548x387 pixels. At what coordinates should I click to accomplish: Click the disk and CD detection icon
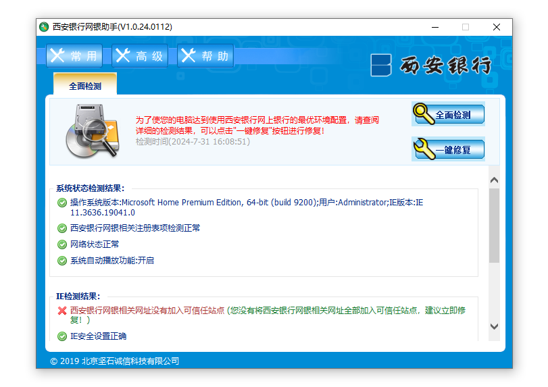tap(93, 131)
